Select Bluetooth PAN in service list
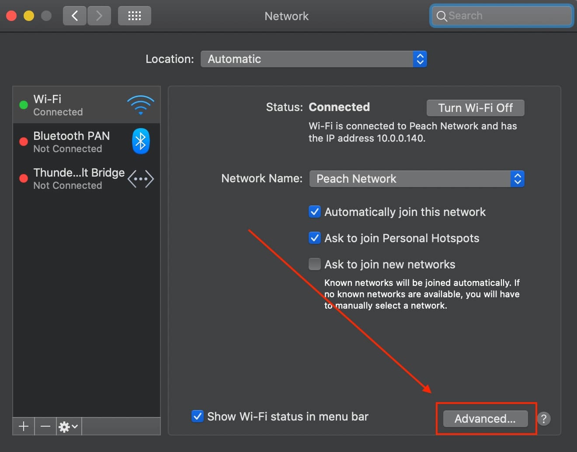 pyautogui.click(x=72, y=142)
